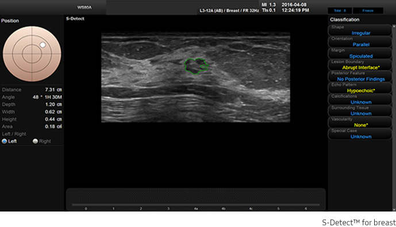Click the Position panel heading
Screen dimensions: 396x227
[x=10, y=21]
